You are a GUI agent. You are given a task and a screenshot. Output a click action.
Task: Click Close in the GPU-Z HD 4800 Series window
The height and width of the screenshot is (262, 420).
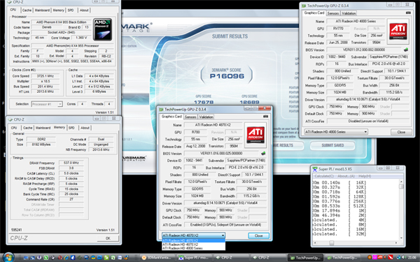[401, 132]
